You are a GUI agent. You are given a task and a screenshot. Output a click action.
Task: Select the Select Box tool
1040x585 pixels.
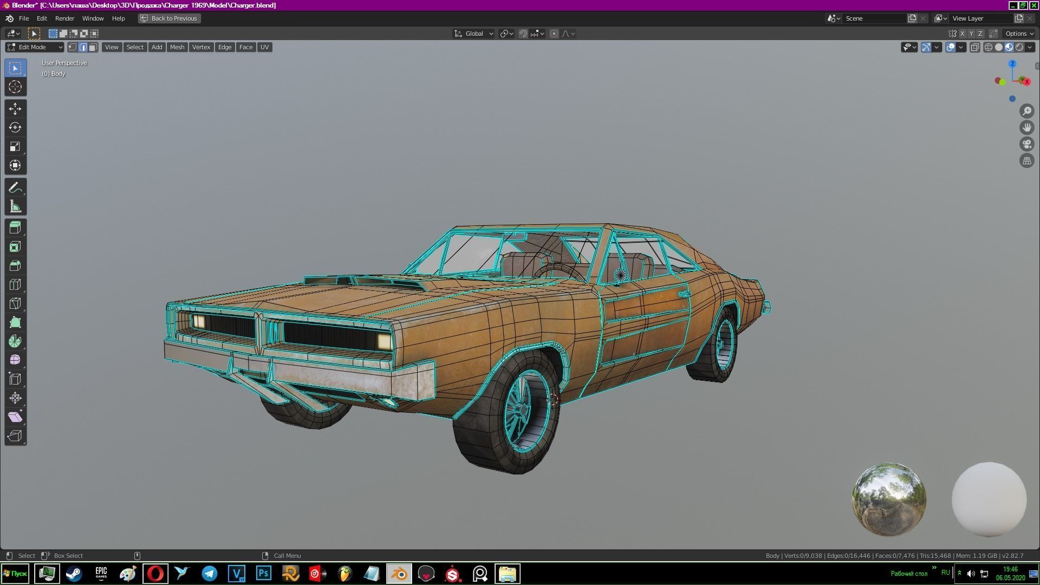pyautogui.click(x=15, y=68)
